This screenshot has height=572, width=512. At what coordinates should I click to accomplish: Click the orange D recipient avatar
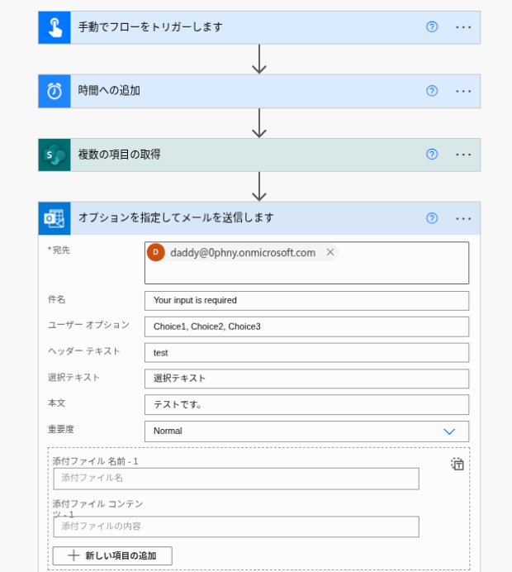(x=156, y=252)
